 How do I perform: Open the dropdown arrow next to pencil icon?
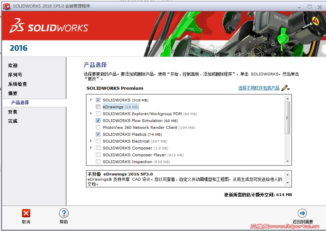click(x=289, y=89)
